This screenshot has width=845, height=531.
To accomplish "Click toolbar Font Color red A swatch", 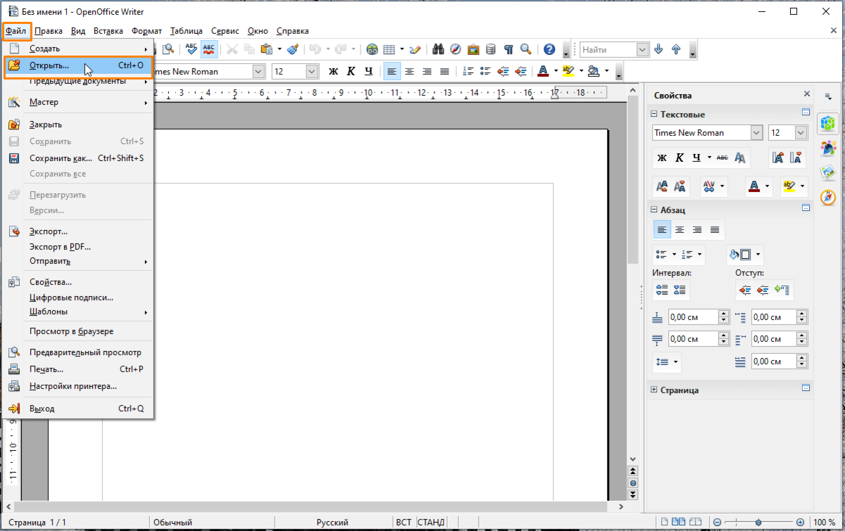I will point(542,71).
